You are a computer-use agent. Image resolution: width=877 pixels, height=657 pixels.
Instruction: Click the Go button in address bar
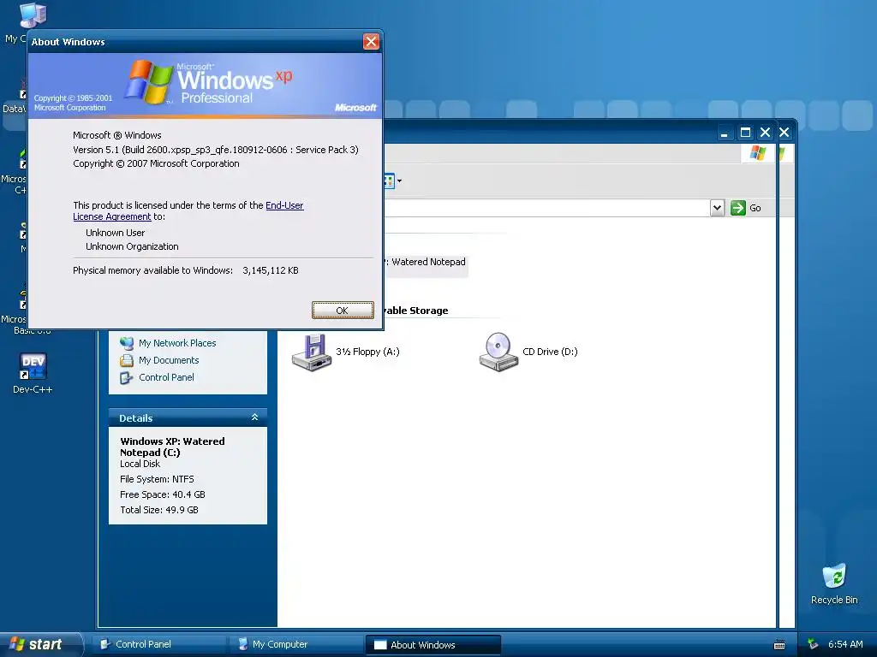pos(746,208)
